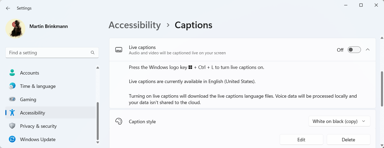Viewport: 384px width, 148px height.
Task: Click the Caption style palette icon
Action: coord(119,121)
